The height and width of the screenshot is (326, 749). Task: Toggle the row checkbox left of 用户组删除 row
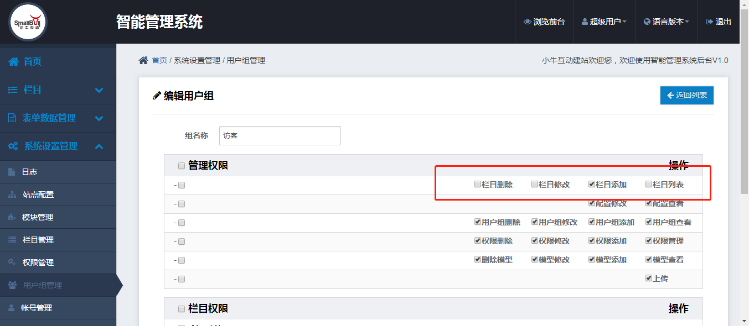[x=182, y=223]
